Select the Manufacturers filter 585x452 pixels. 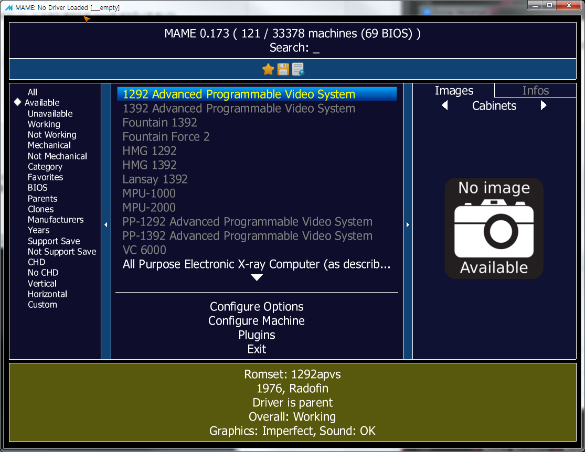point(55,219)
